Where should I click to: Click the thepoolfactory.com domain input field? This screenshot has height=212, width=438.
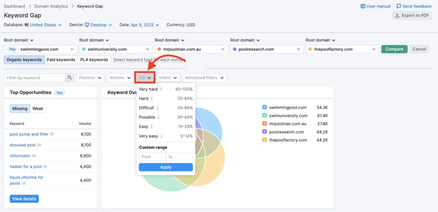(x=342, y=49)
